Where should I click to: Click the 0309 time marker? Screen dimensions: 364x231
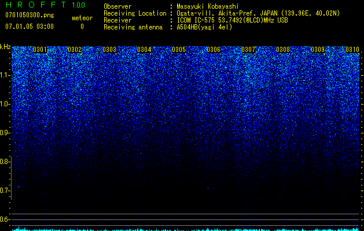[x=318, y=50]
